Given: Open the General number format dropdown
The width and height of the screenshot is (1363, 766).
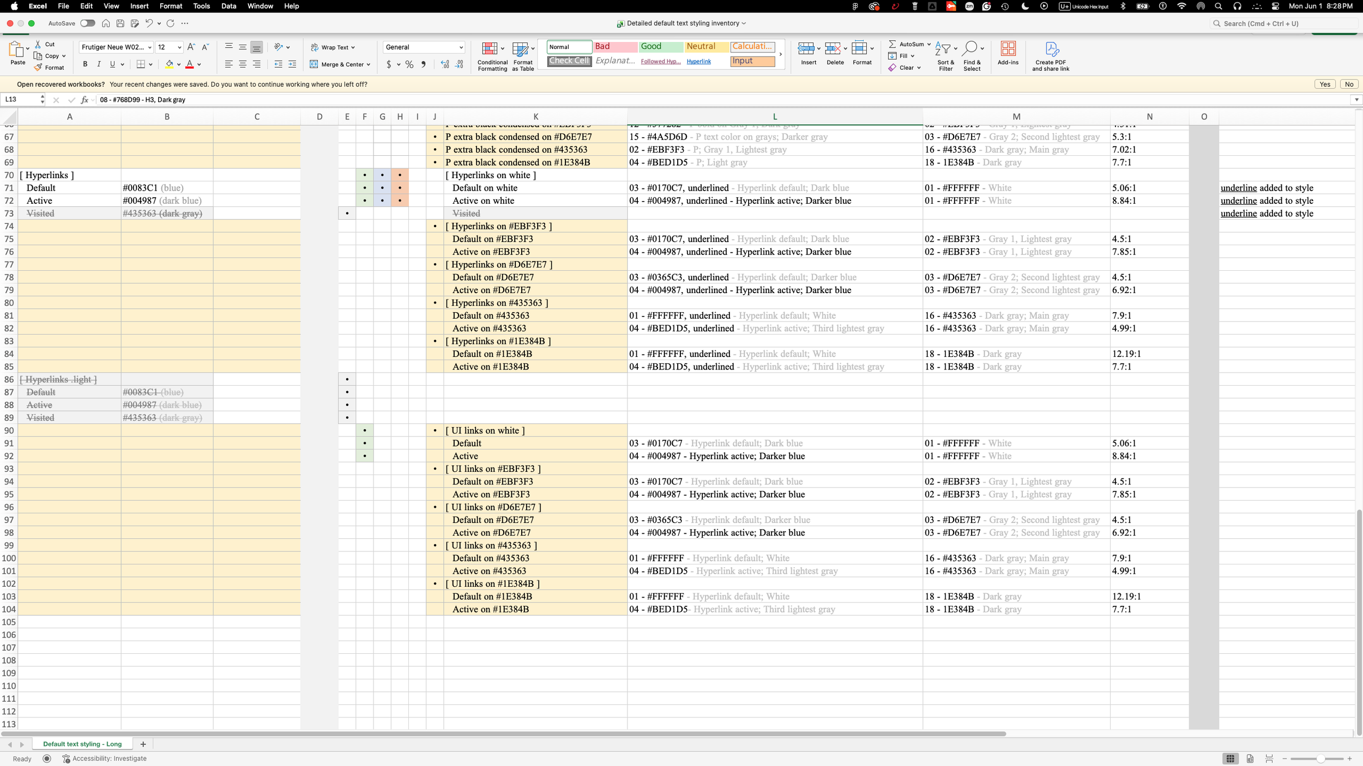Looking at the screenshot, I should point(460,47).
